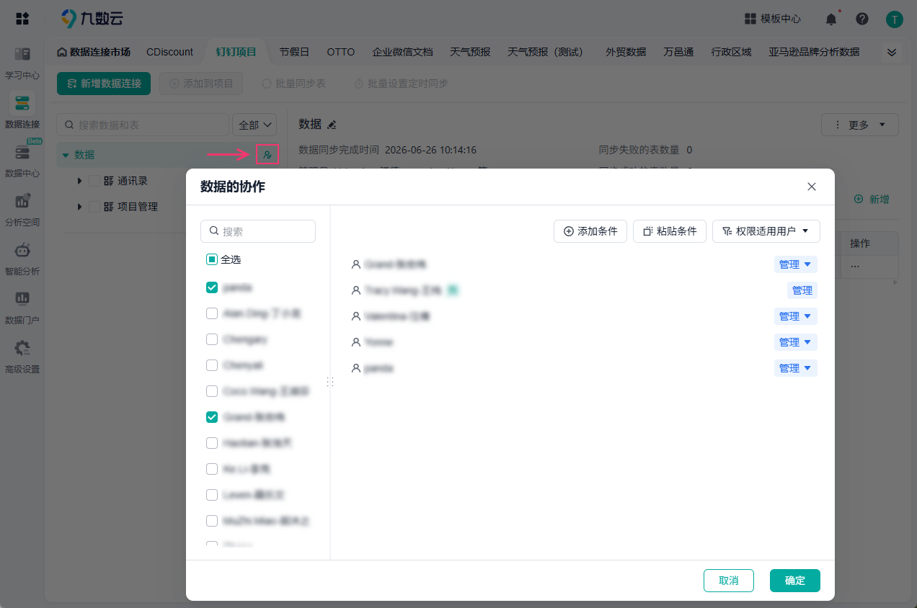Screen dimensions: 917x608
Task: Open the 更多 dropdown button
Action: [860, 125]
